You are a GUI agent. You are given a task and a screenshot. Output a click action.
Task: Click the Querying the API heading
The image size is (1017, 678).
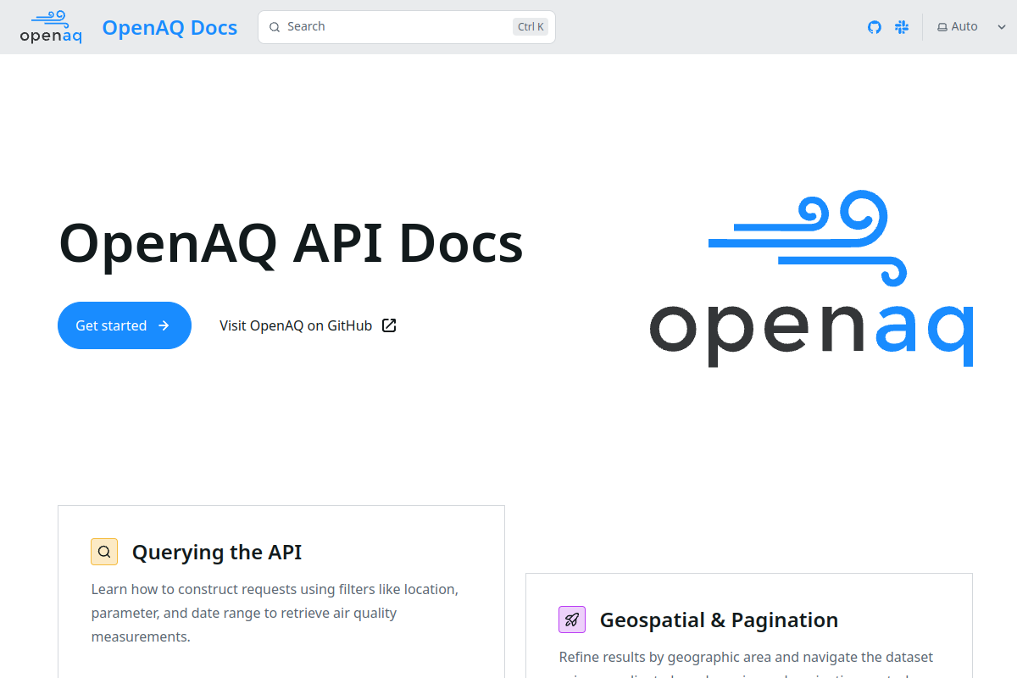217,553
